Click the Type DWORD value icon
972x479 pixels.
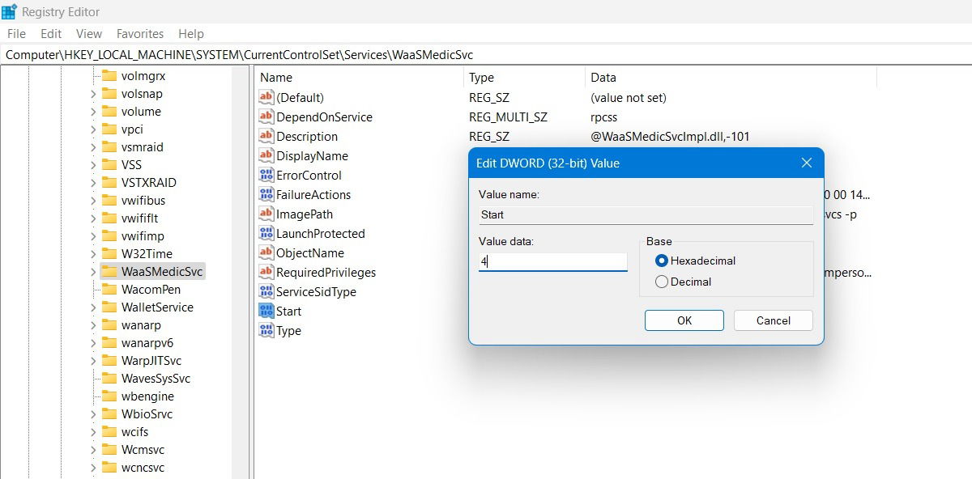click(x=266, y=330)
